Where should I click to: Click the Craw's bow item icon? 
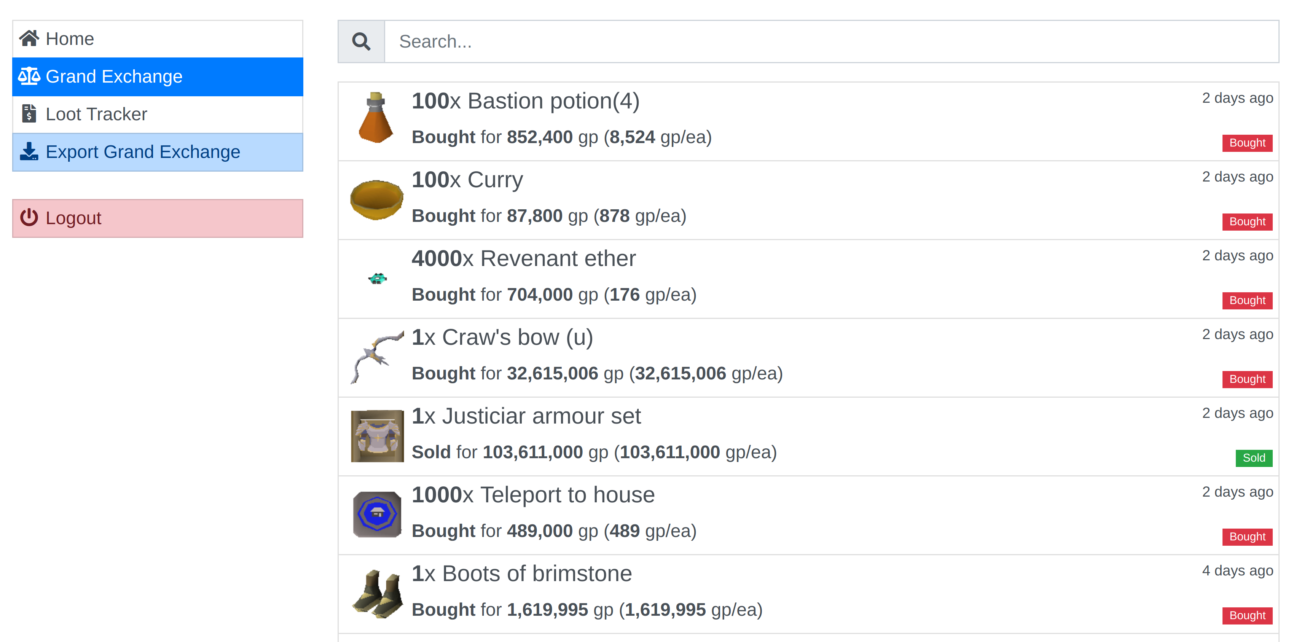[x=377, y=356]
